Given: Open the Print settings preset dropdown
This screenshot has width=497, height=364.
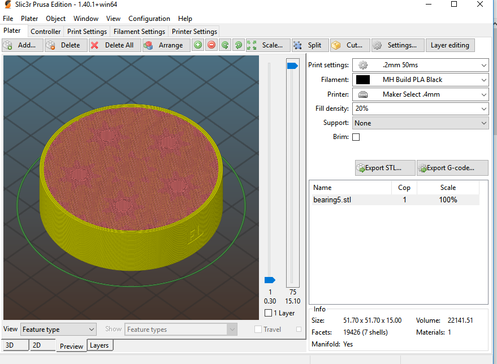Looking at the screenshot, I should point(420,65).
